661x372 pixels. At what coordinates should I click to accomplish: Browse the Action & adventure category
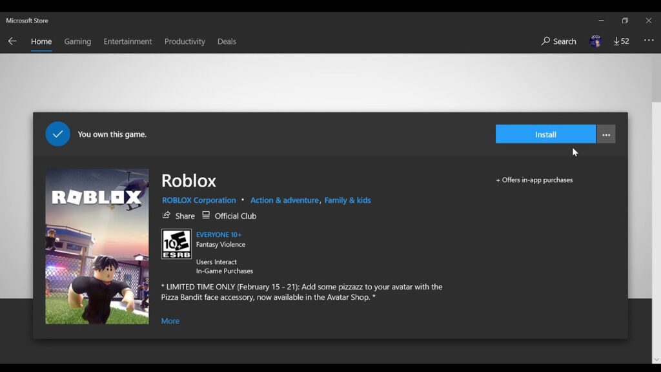pyautogui.click(x=285, y=200)
